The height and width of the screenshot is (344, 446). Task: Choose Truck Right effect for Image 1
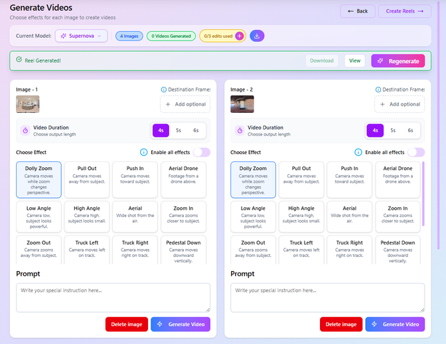coord(135,250)
